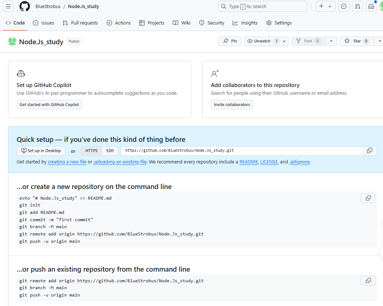Click the Public visibility badge
Screen dimensions: 383x306
pos(74,41)
